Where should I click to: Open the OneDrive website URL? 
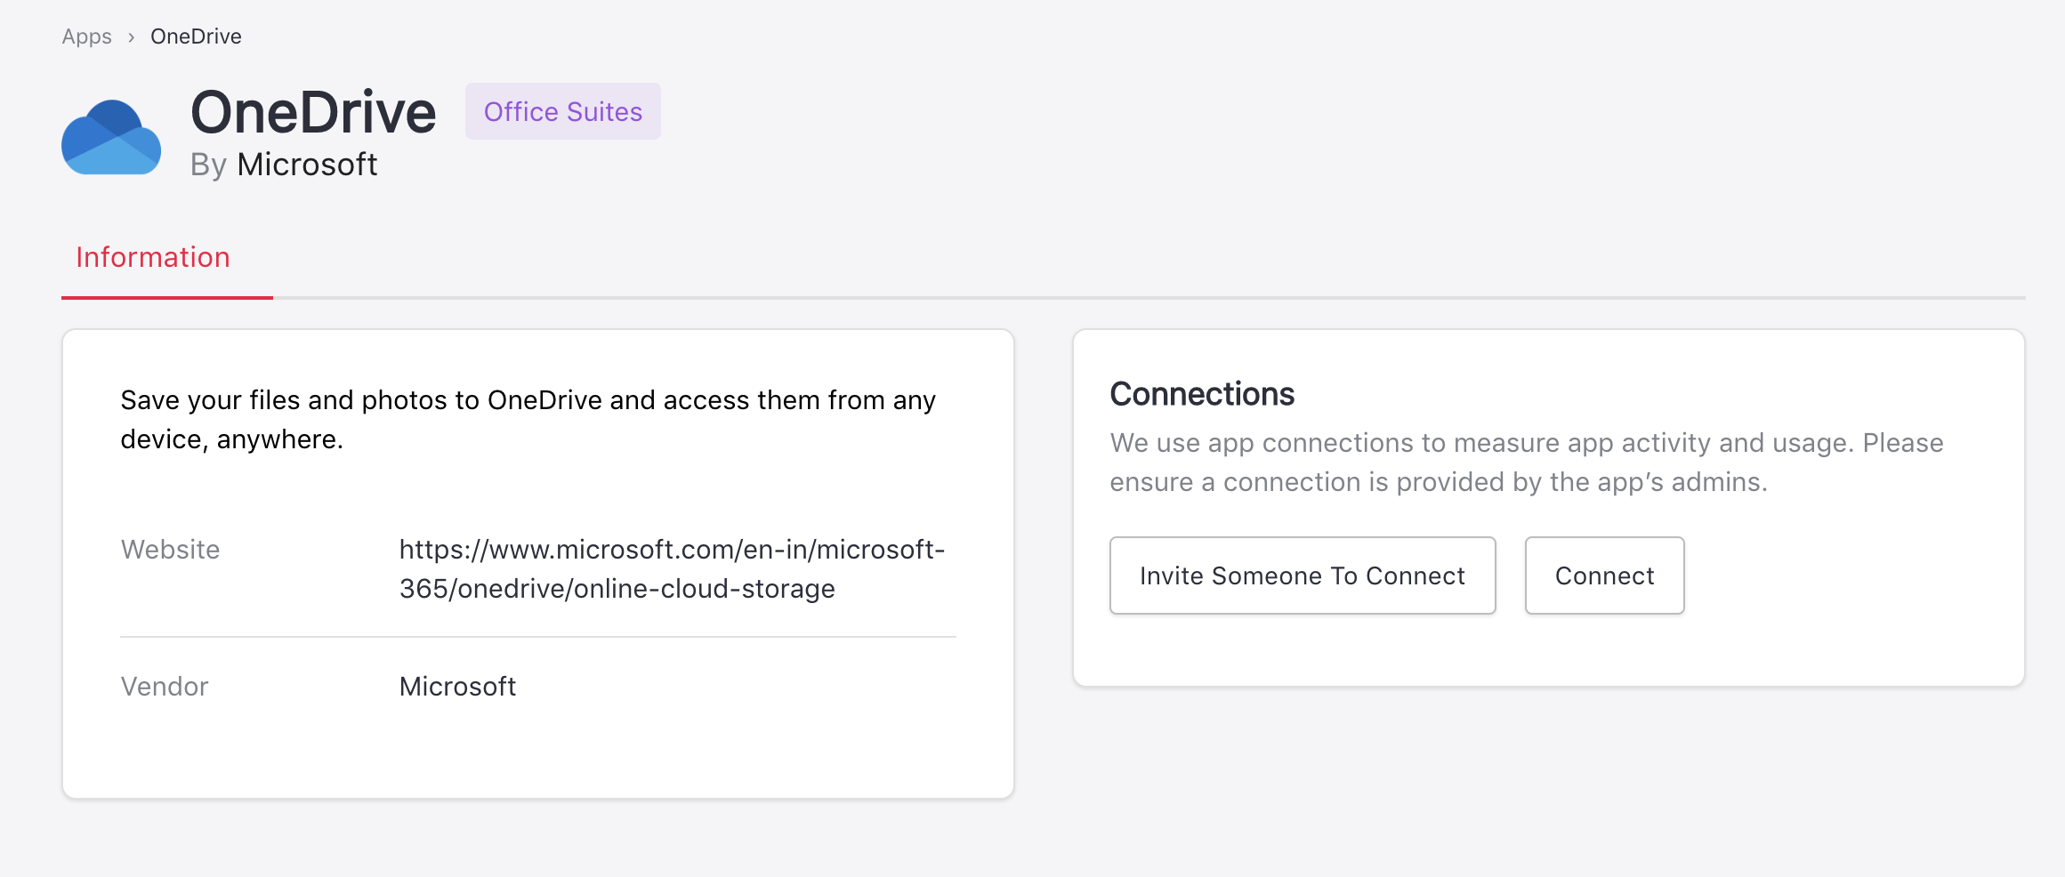tap(672, 569)
